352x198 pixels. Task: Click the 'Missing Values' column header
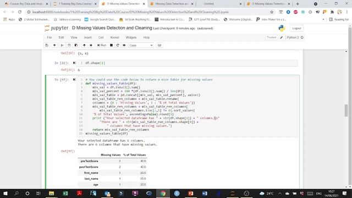tap(111, 155)
